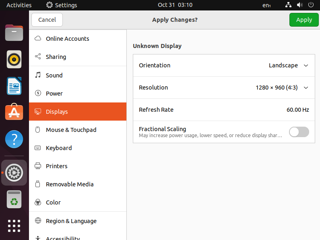320x240 pixels.
Task: Open the Activities overview
Action: pyautogui.click(x=19, y=5)
